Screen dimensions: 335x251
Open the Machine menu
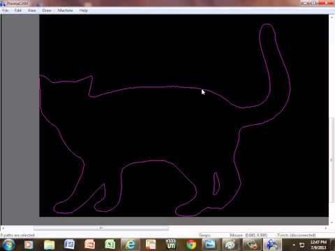click(66, 10)
